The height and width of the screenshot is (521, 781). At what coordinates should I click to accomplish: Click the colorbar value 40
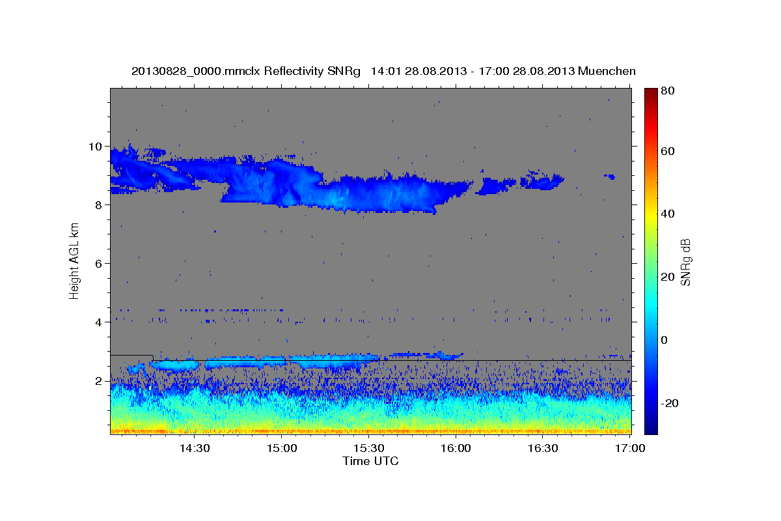669,214
